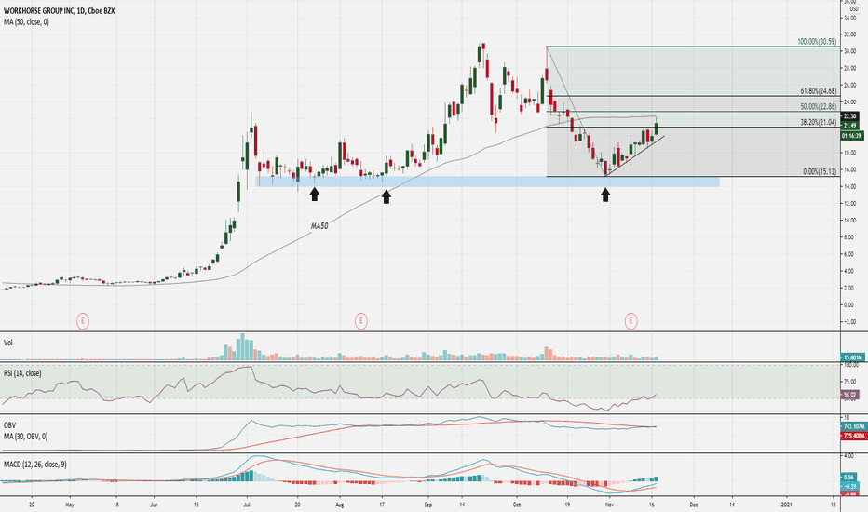Click the Nov label on time axis
Image resolution: width=868 pixels, height=512 pixels.
[x=609, y=505]
